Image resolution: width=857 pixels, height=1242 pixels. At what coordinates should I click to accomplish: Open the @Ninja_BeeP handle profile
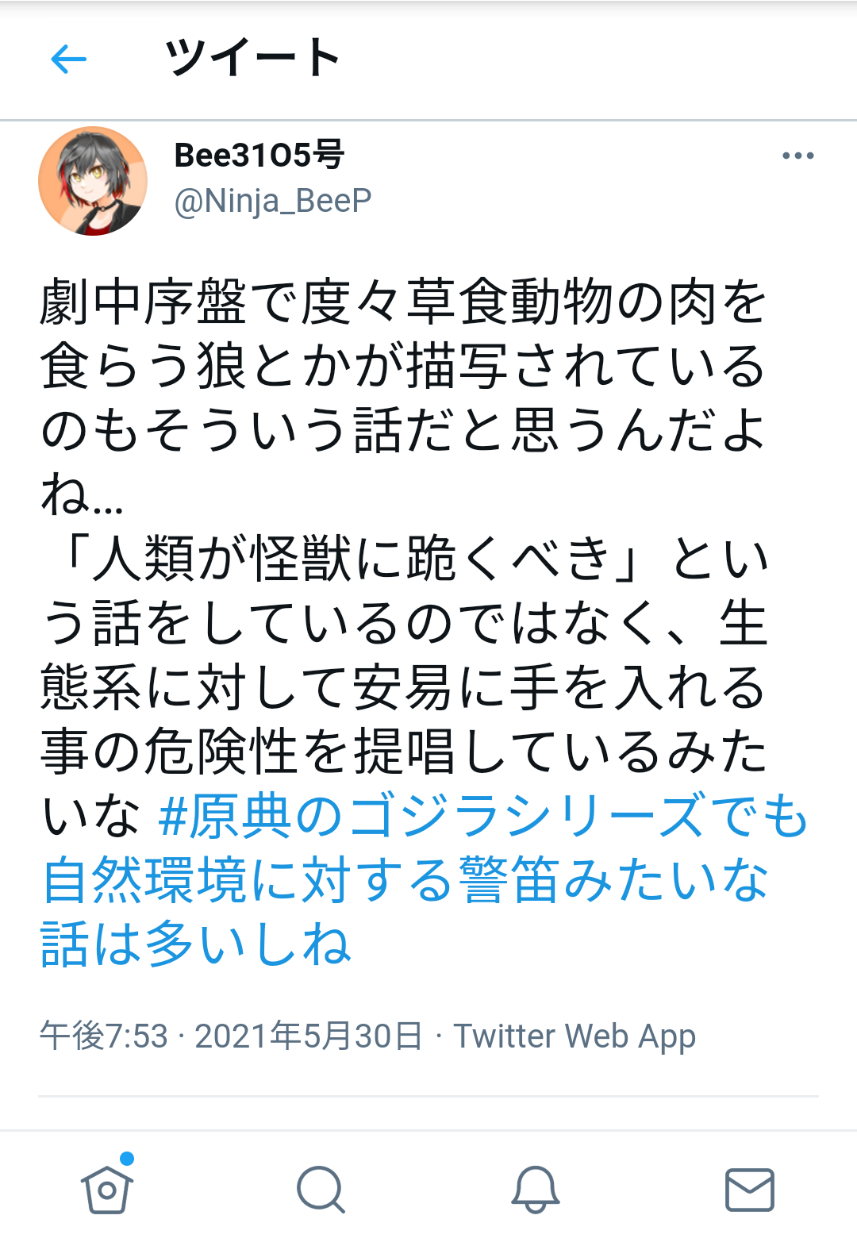pos(273,201)
